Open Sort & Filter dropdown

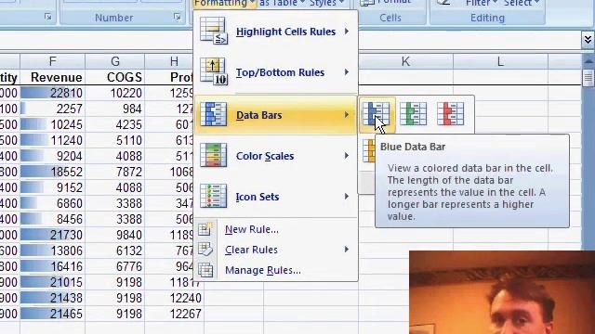pyautogui.click(x=481, y=4)
